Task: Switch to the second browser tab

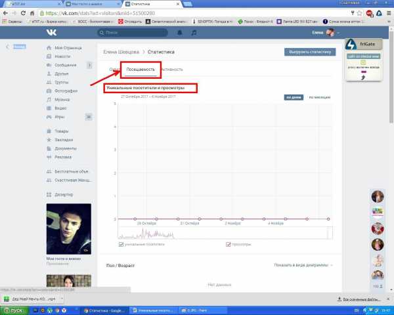Action: [x=92, y=4]
